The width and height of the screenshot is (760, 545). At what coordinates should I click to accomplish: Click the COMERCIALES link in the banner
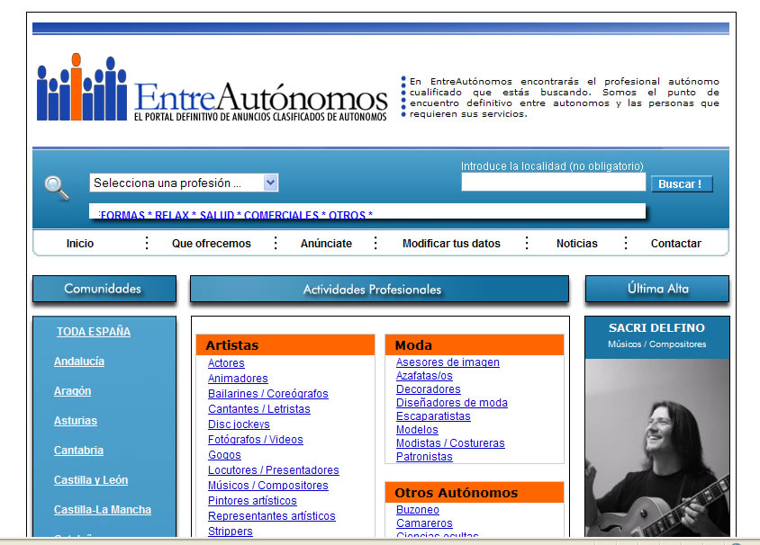click(x=281, y=215)
